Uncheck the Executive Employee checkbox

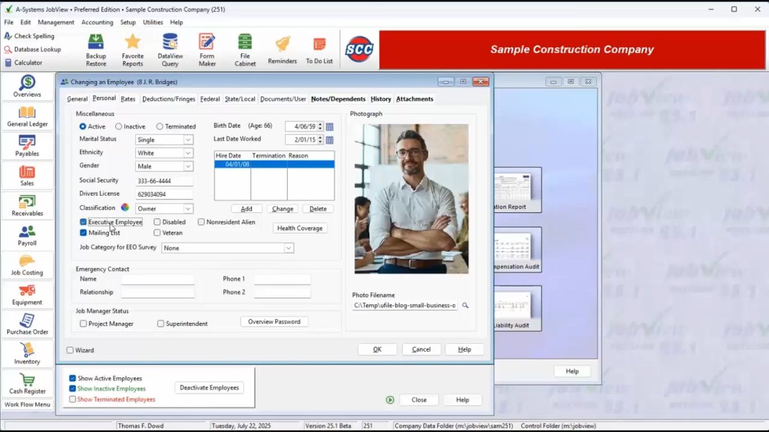(83, 222)
